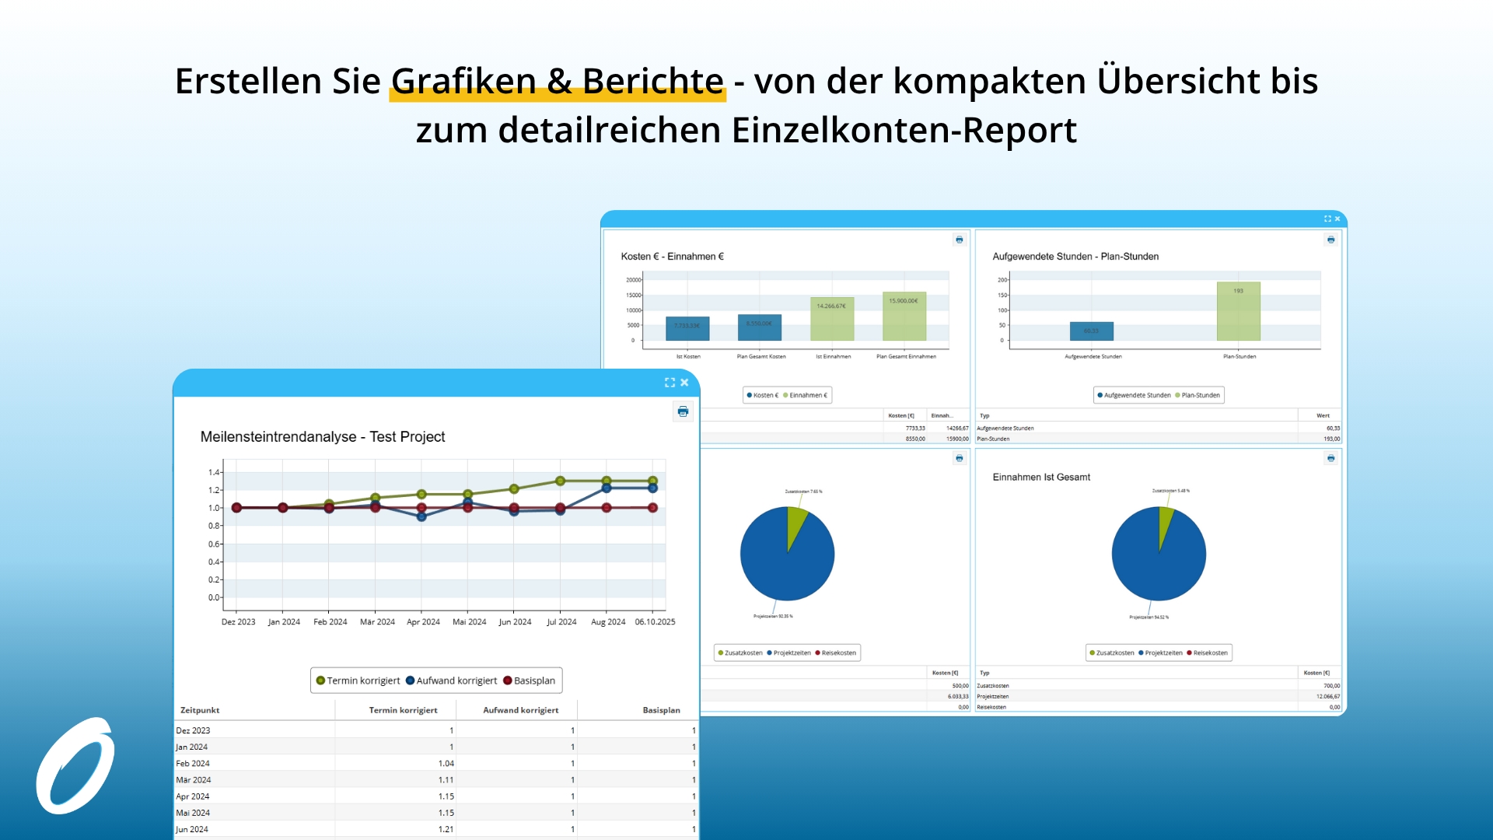Hide Einnahmen € series in bar chart legend
The height and width of the screenshot is (840, 1493).
click(x=806, y=395)
